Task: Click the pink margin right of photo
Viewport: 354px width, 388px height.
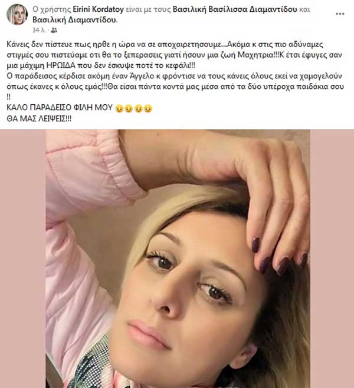Action: click(332, 259)
